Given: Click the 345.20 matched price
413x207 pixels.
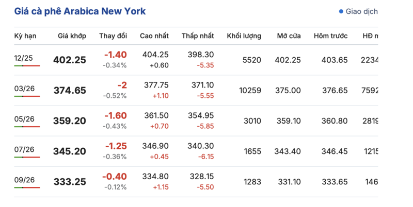Looking at the screenshot, I should (x=70, y=151).
